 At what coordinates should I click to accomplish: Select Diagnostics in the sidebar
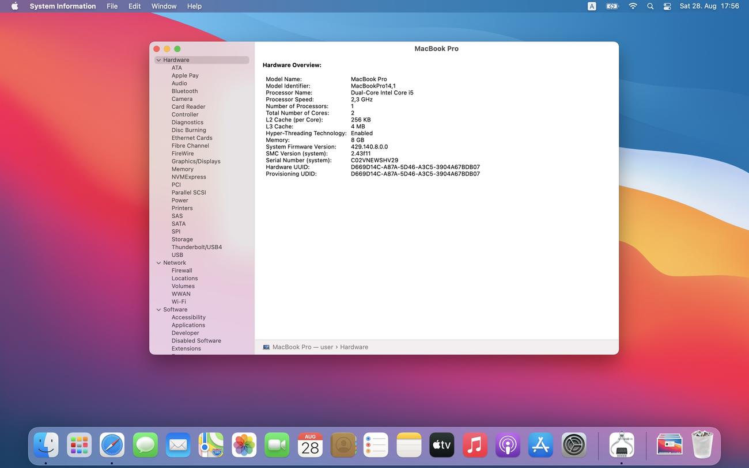[187, 123]
